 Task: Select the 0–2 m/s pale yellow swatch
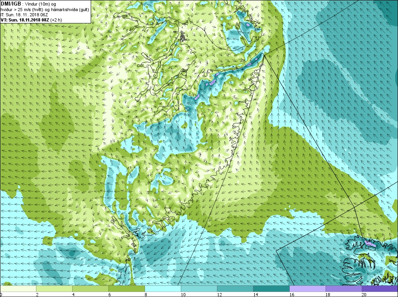18,289
